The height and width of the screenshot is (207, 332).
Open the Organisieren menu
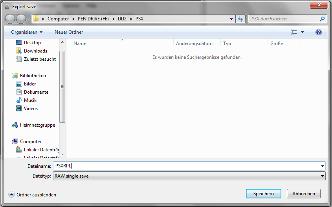27,32
